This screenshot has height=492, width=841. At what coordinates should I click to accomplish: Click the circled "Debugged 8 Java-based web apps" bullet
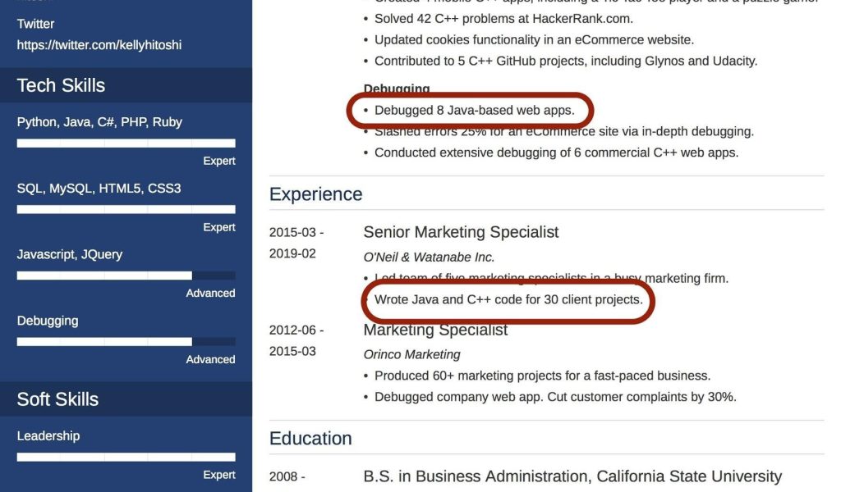(474, 110)
